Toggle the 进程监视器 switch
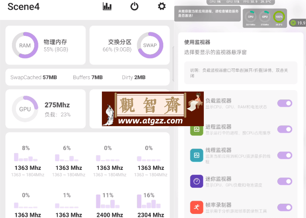This screenshot has height=218, width=306. pyautogui.click(x=285, y=129)
